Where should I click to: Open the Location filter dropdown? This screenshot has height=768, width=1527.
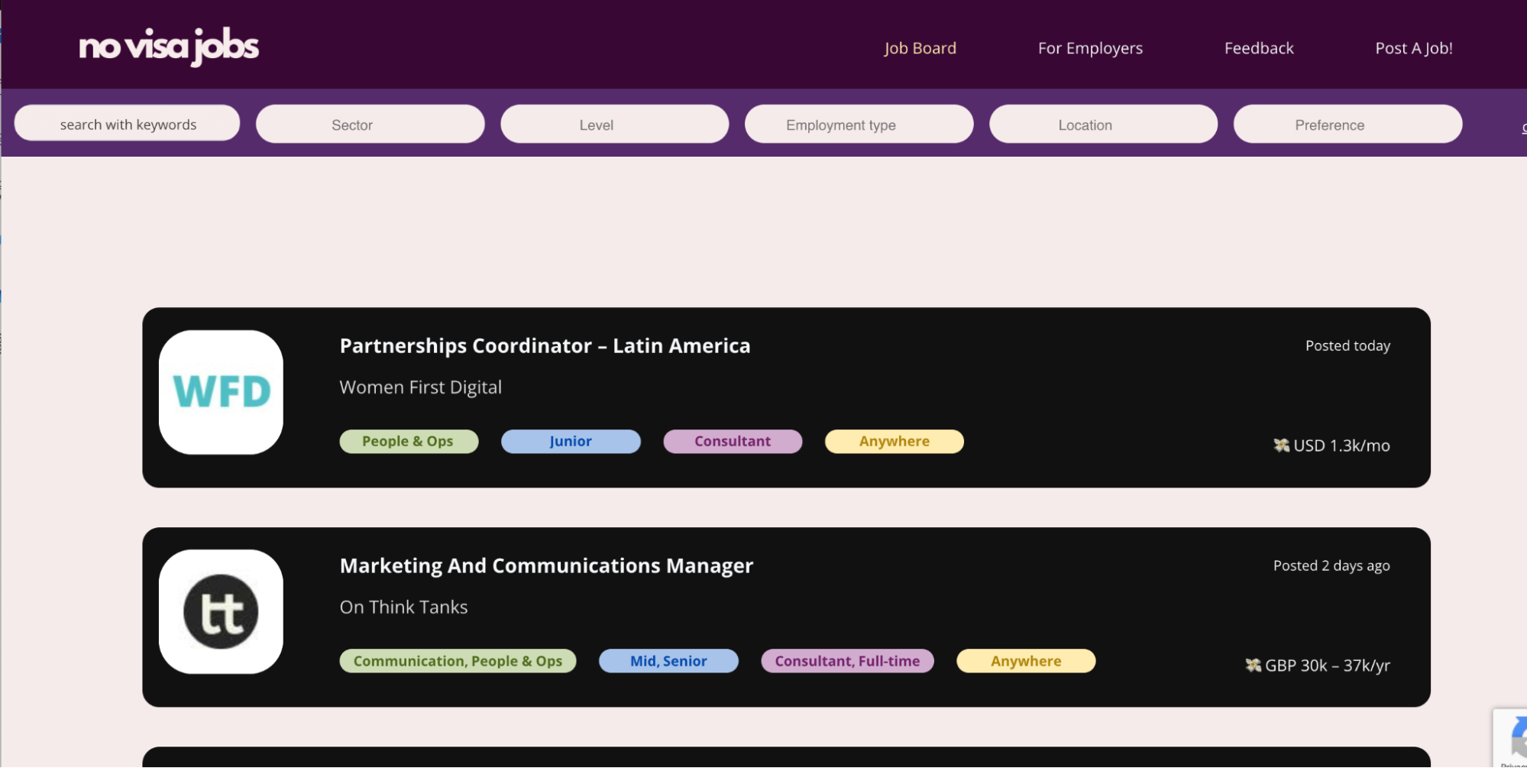pos(1103,125)
